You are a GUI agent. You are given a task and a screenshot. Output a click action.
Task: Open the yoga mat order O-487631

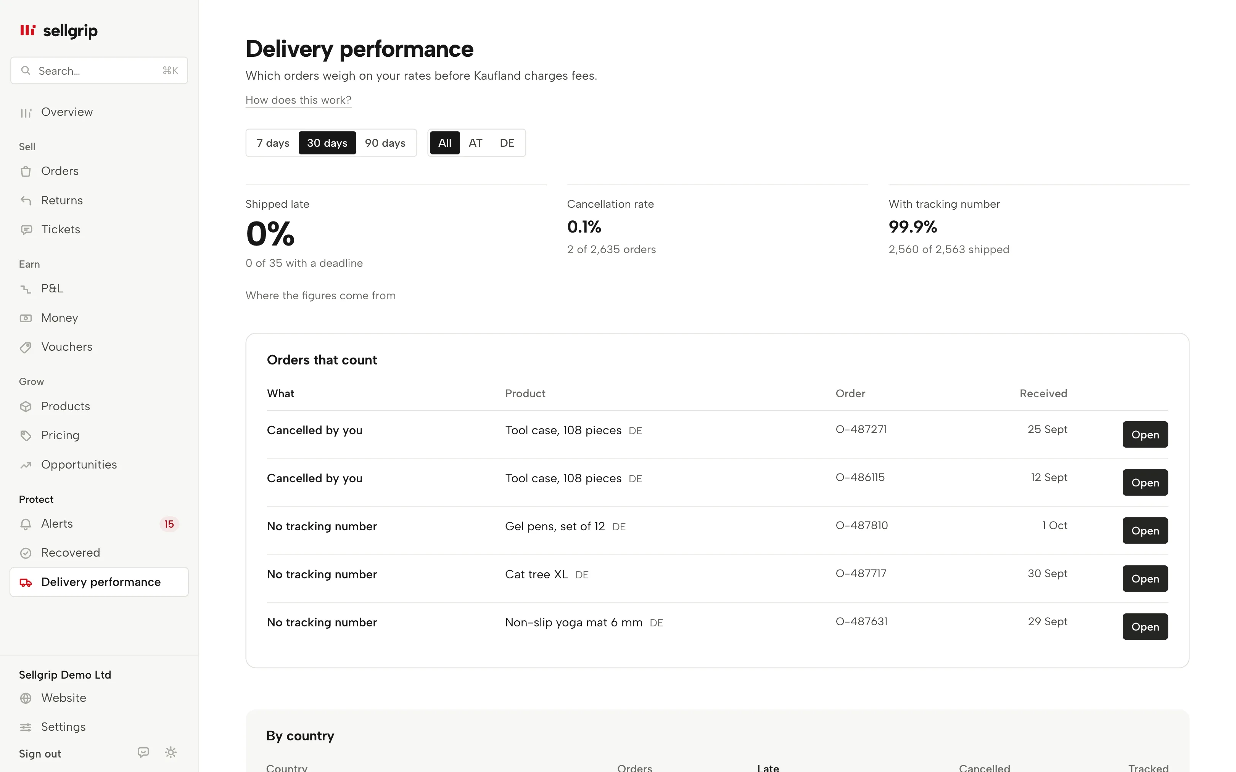pos(1144,626)
